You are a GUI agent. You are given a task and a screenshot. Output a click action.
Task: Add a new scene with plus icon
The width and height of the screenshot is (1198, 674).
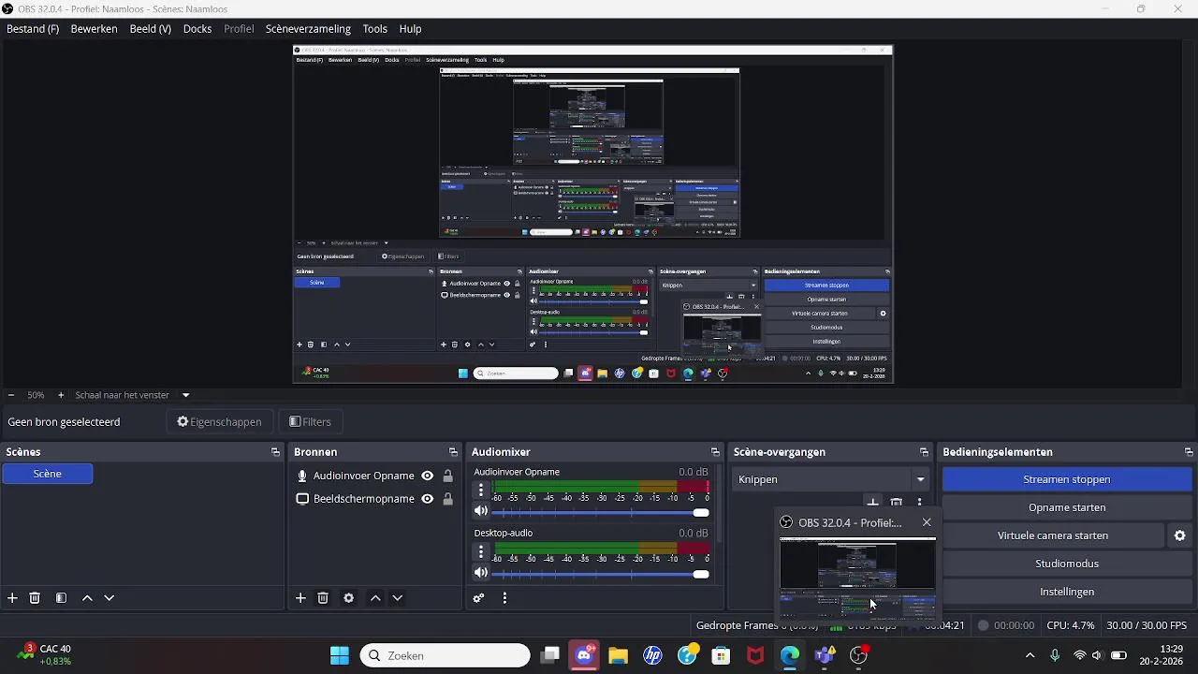12,598
